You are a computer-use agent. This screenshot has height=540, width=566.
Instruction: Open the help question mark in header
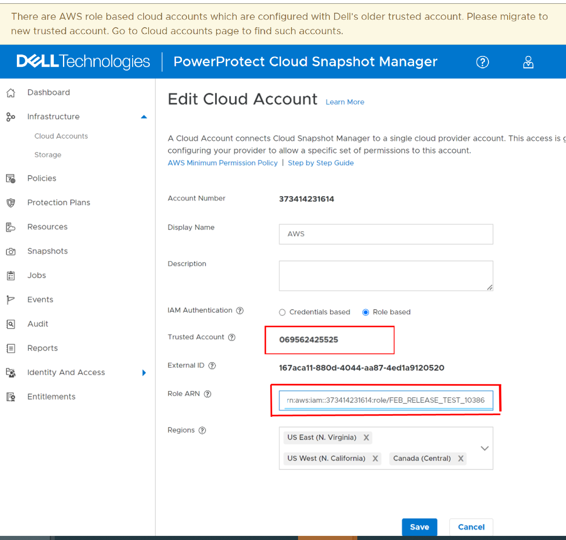click(482, 62)
